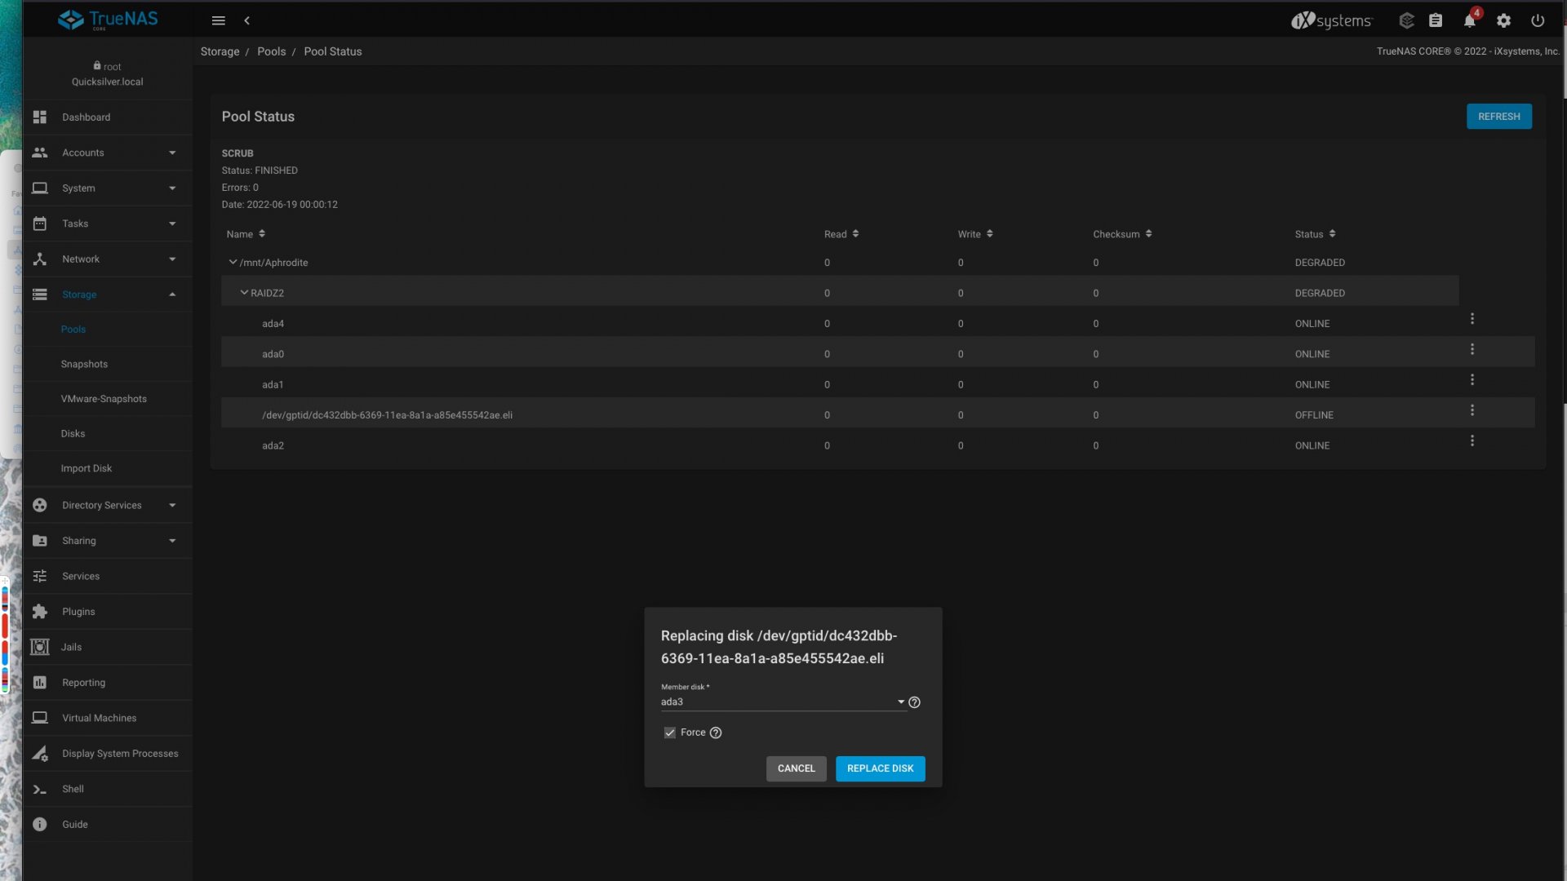Collapse the RAIDZ2 vdev row
Screen dimensions: 1567x881
(244, 293)
